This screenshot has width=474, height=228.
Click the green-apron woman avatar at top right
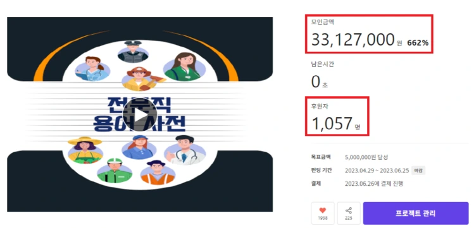click(x=184, y=67)
